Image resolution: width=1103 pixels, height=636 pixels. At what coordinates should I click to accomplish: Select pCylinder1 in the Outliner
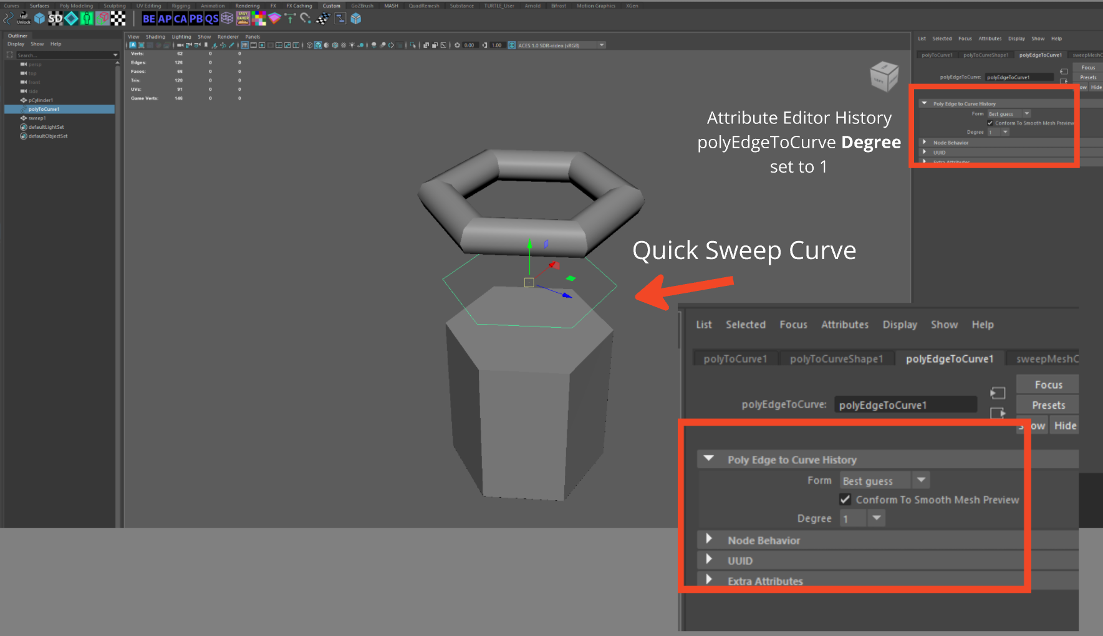[x=41, y=100]
